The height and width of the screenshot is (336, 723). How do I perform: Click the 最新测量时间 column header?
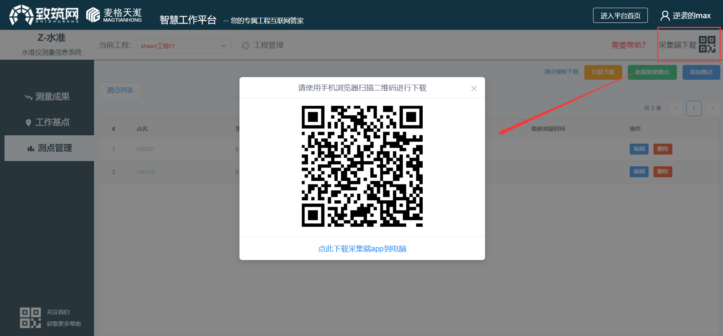click(x=548, y=129)
